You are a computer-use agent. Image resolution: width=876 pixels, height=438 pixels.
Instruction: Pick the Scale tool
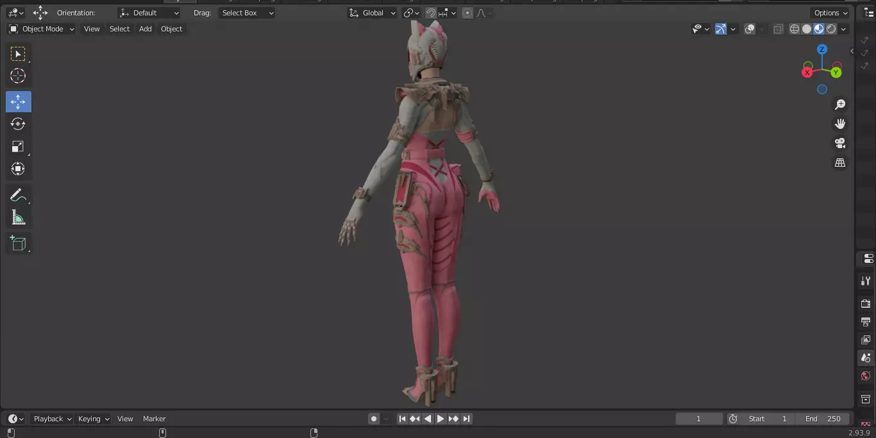pos(18,146)
